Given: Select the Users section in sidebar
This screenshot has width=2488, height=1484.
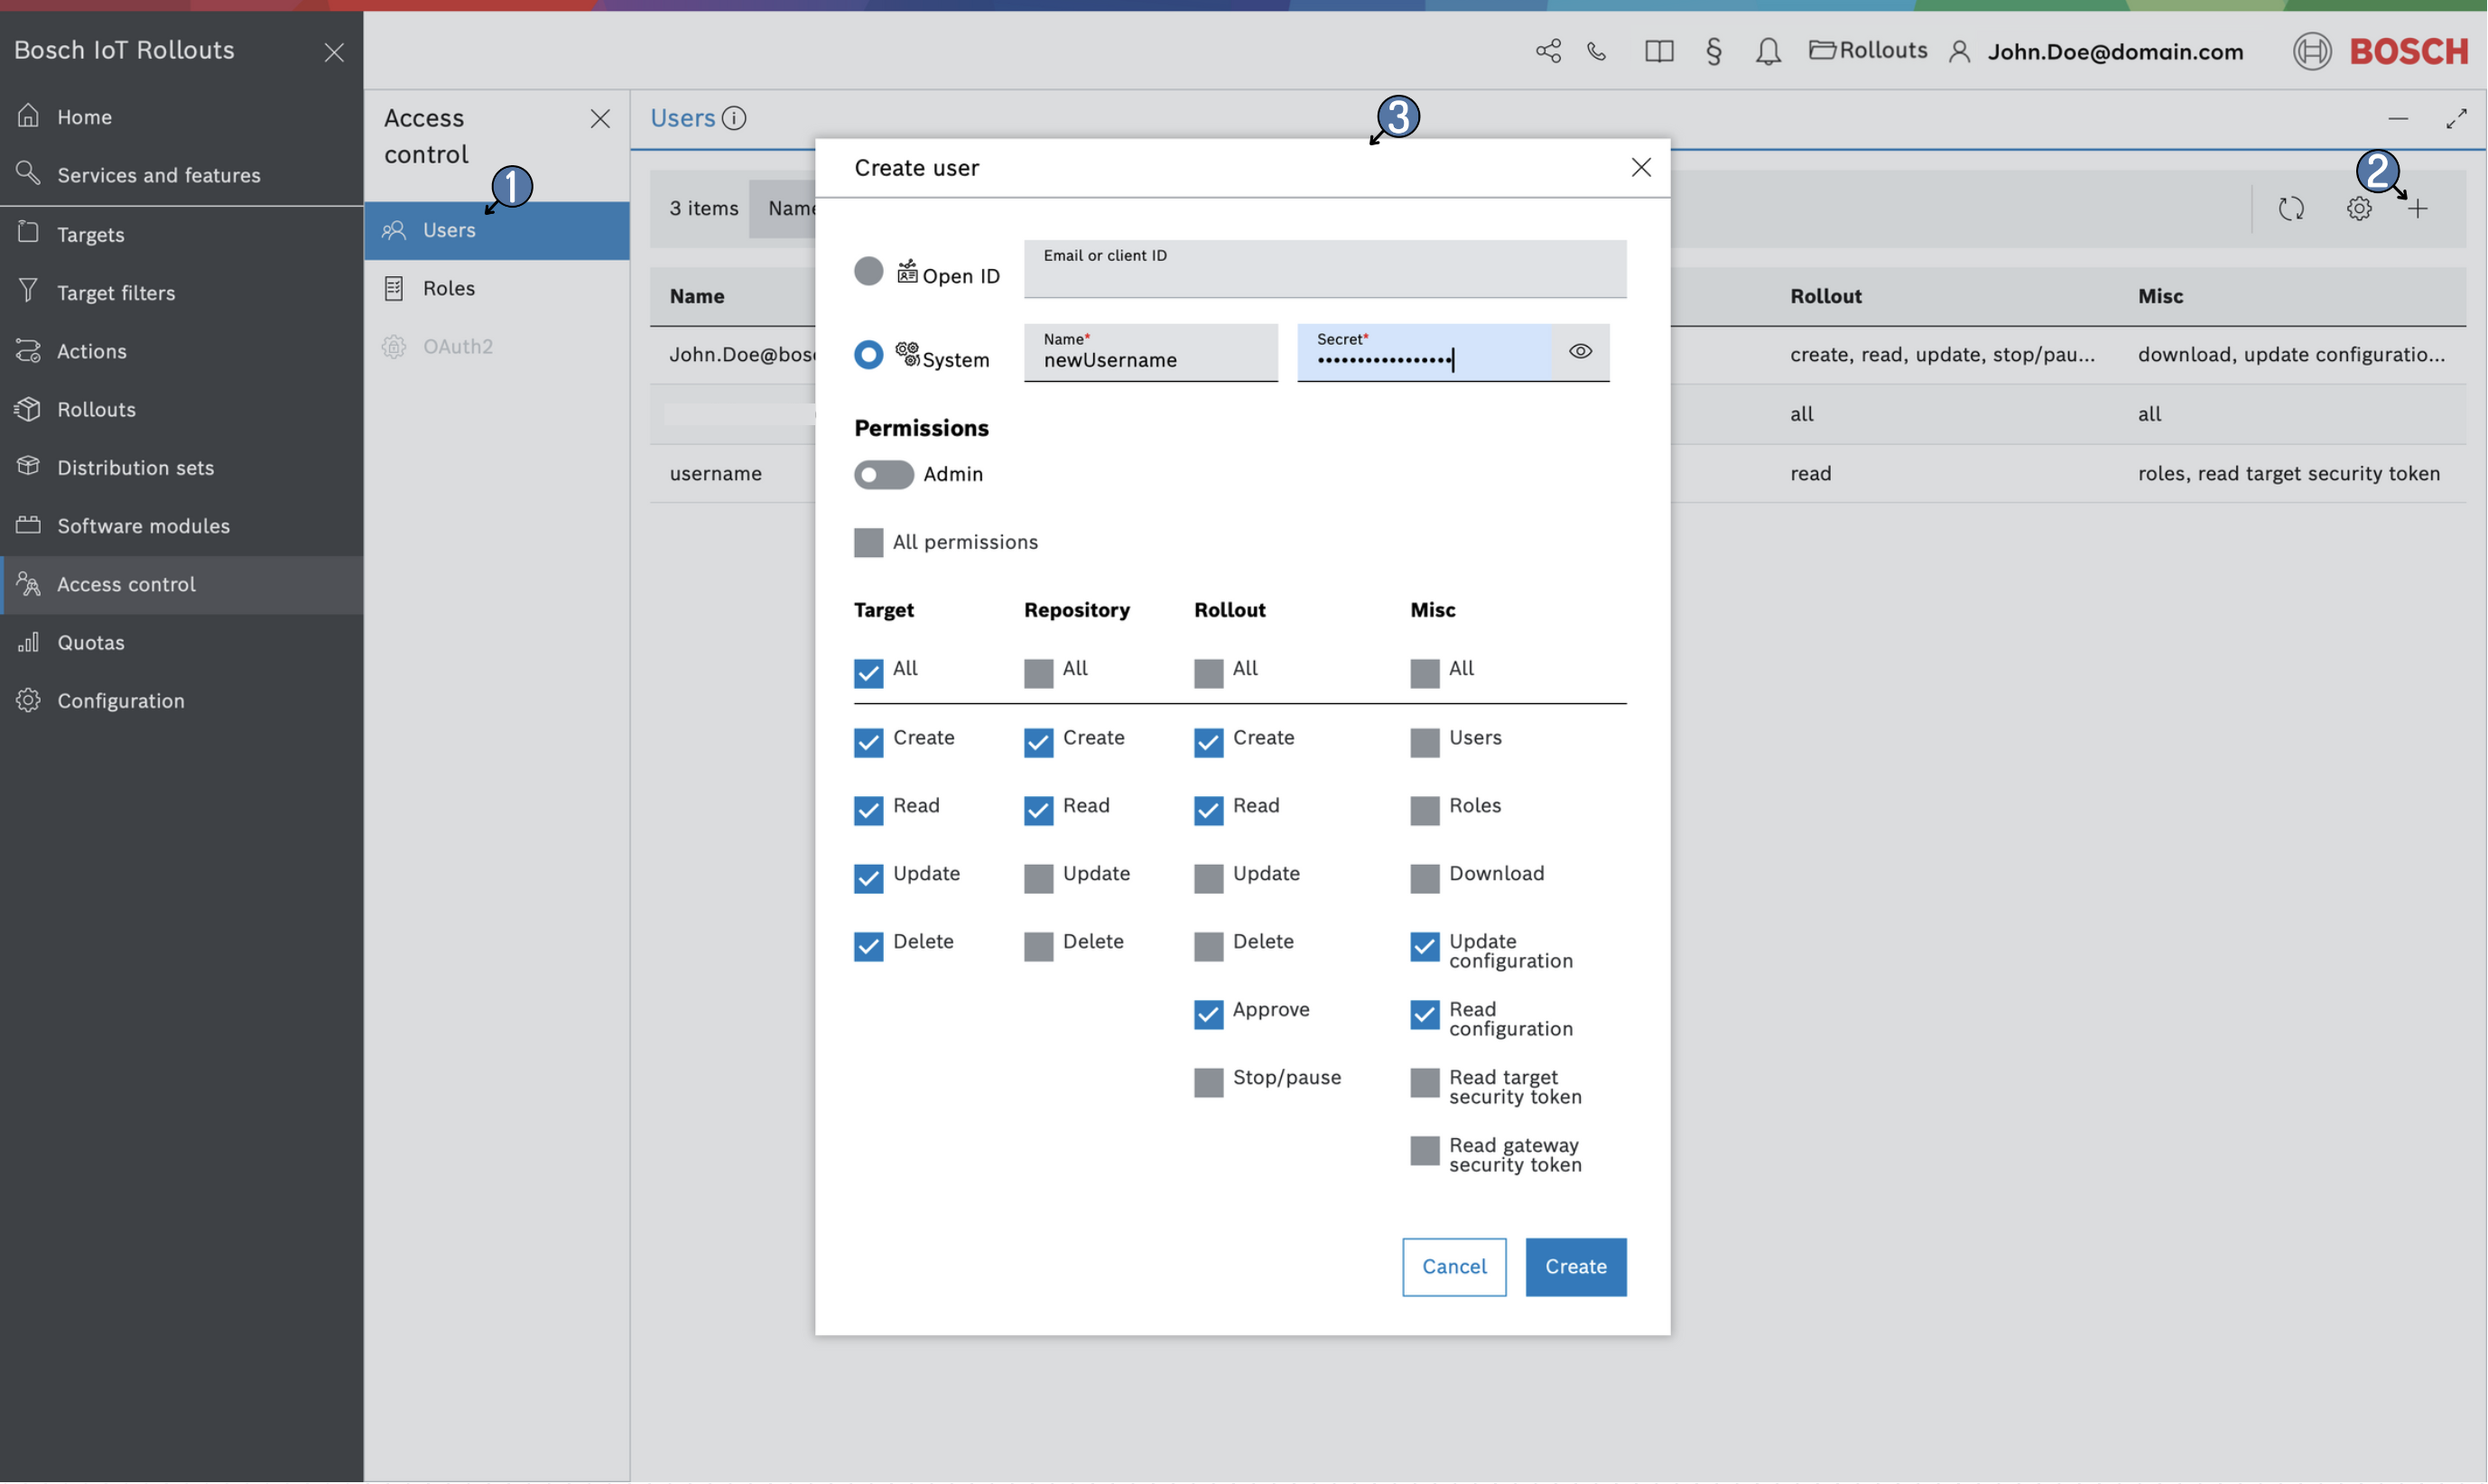Looking at the screenshot, I should pyautogui.click(x=447, y=229).
